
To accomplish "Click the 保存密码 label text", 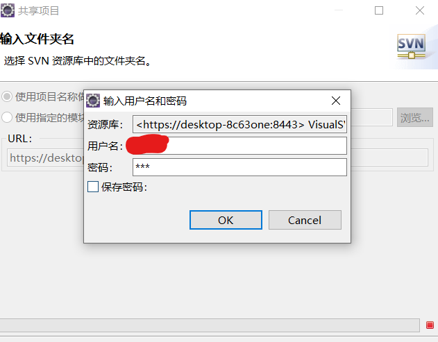I will [124, 187].
